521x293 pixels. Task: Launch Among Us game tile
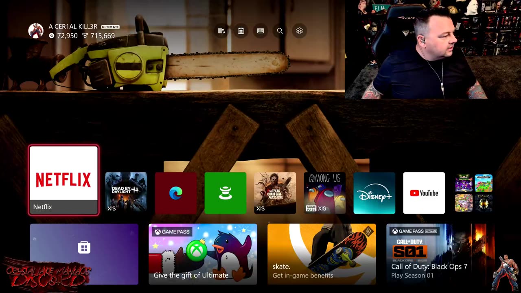[325, 193]
